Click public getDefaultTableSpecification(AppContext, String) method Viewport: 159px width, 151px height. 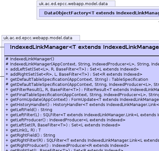click(x=77, y=79)
